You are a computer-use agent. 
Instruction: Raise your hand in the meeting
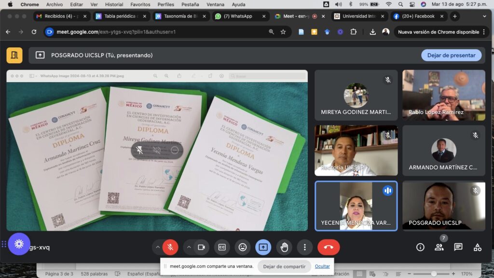pyautogui.click(x=284, y=247)
